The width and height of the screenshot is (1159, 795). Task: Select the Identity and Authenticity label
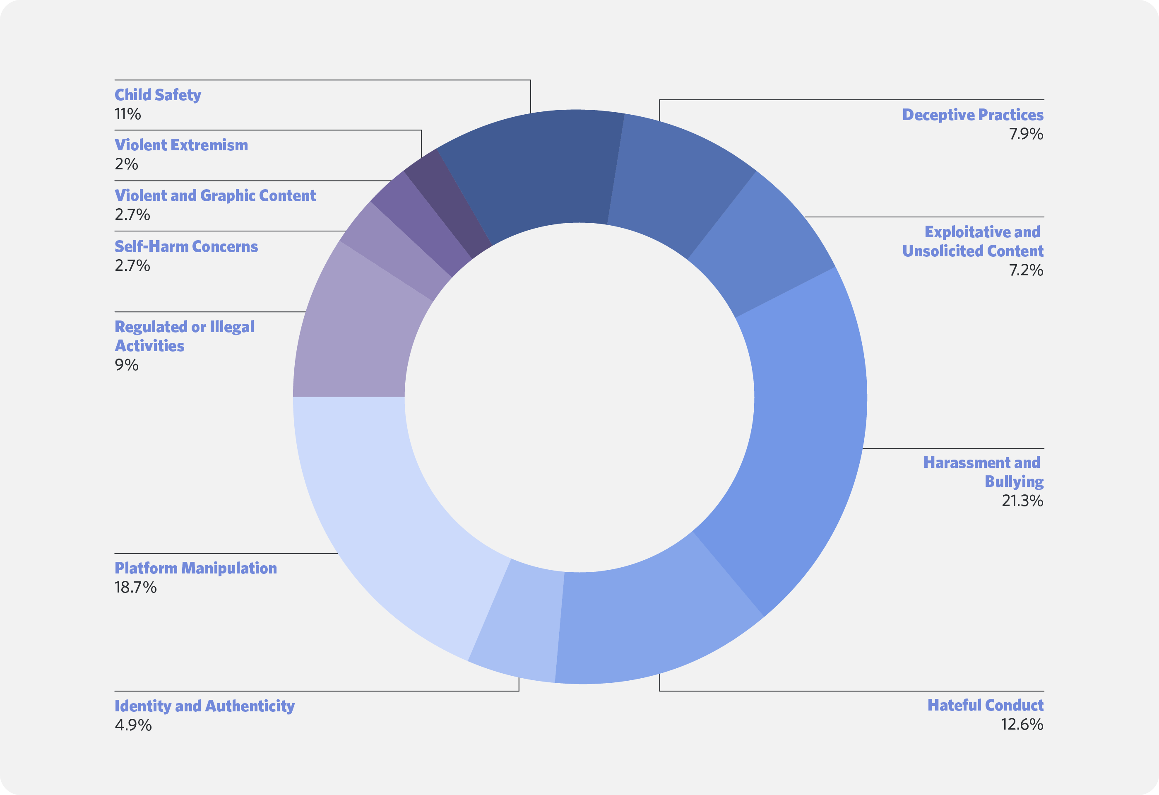204,706
